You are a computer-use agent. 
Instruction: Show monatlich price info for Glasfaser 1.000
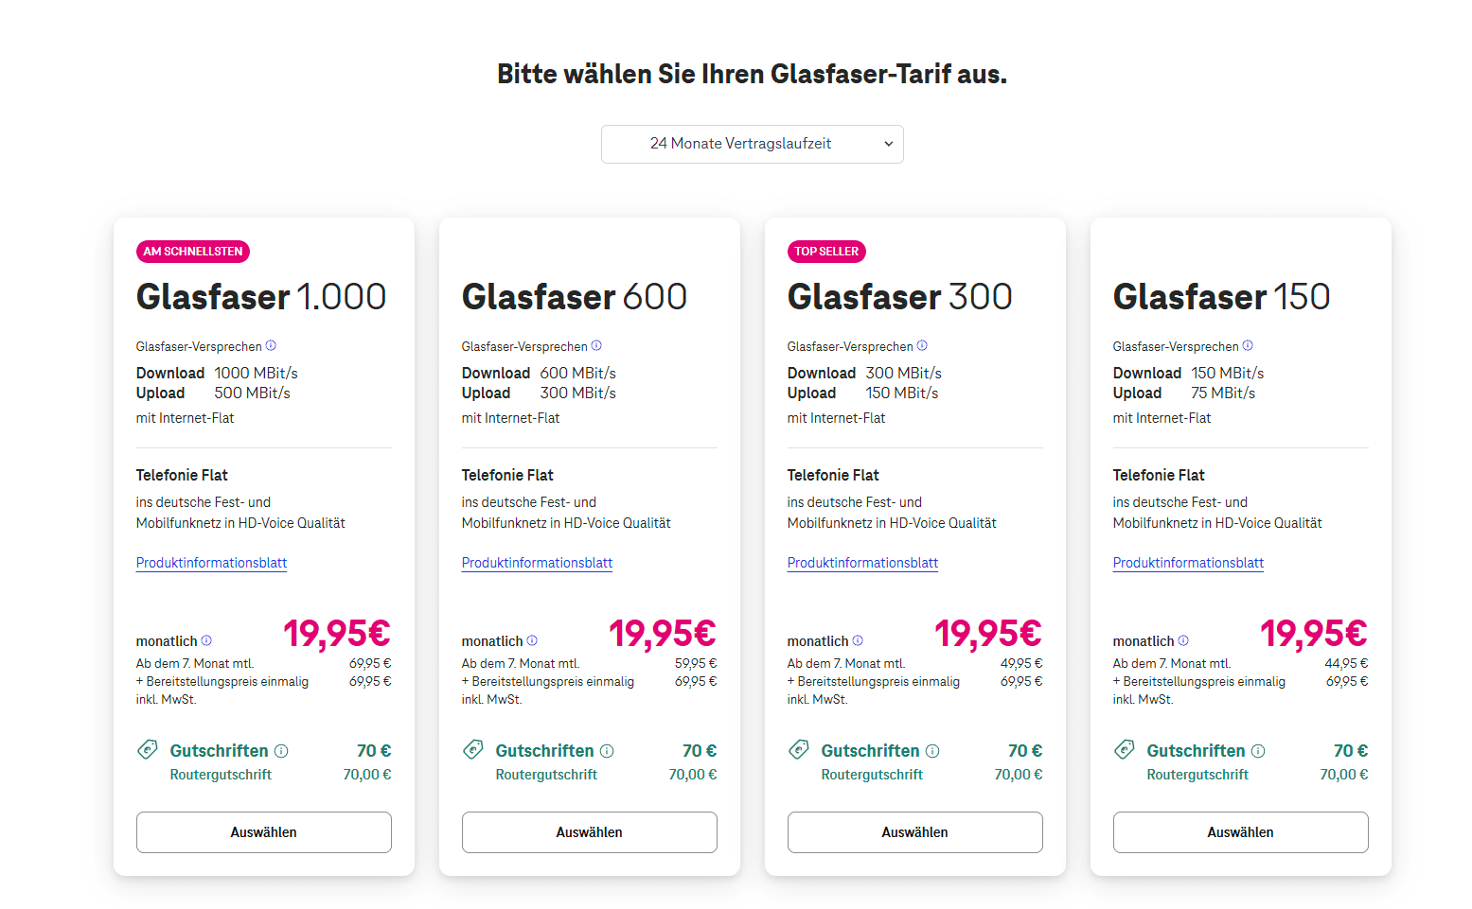(x=206, y=640)
